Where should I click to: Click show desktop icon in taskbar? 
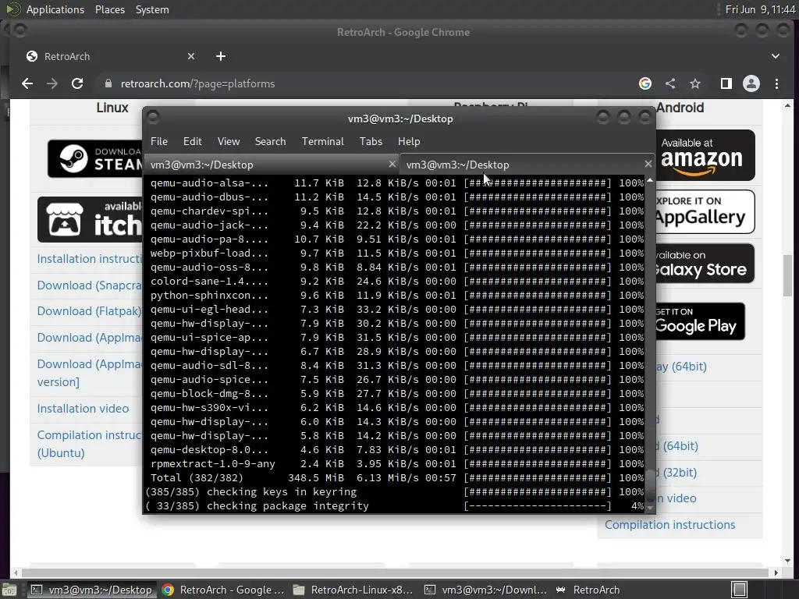[9, 590]
